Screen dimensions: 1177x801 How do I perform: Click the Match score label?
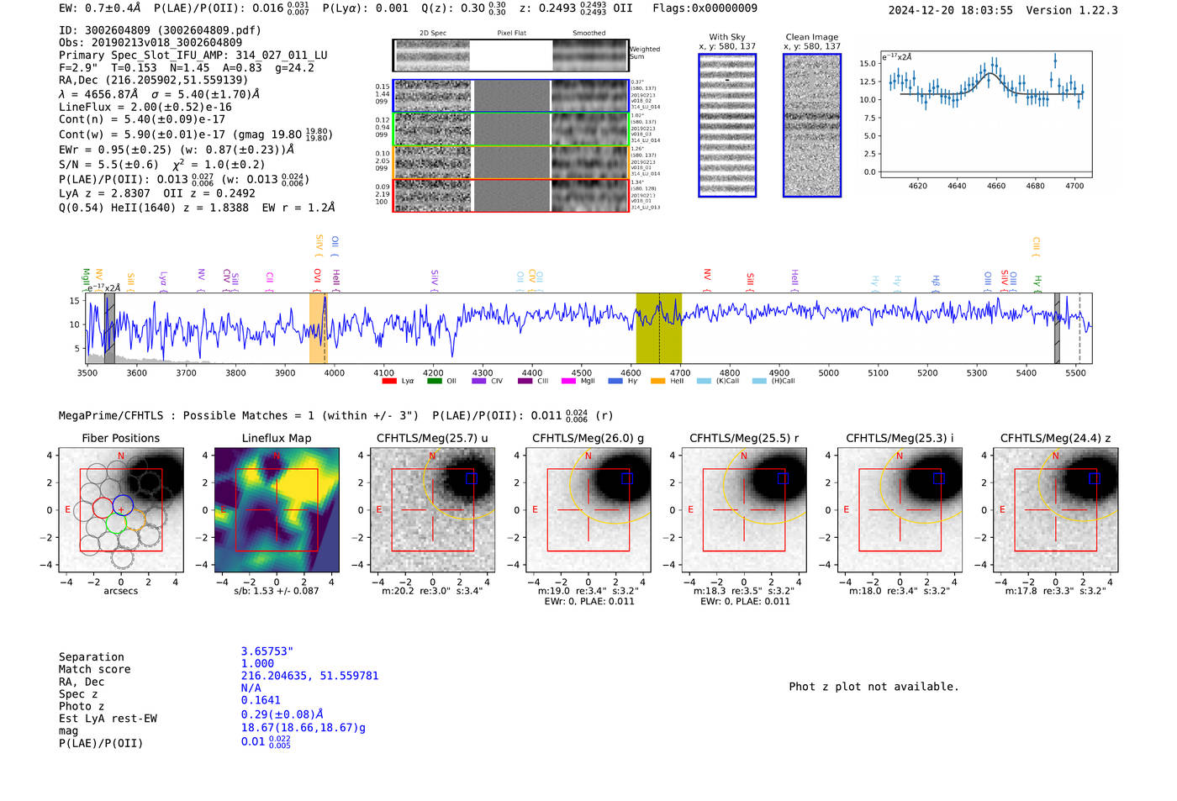pyautogui.click(x=95, y=670)
